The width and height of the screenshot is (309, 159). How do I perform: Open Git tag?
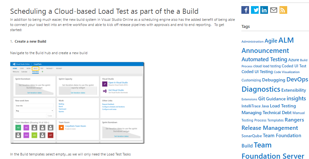tap(262, 98)
